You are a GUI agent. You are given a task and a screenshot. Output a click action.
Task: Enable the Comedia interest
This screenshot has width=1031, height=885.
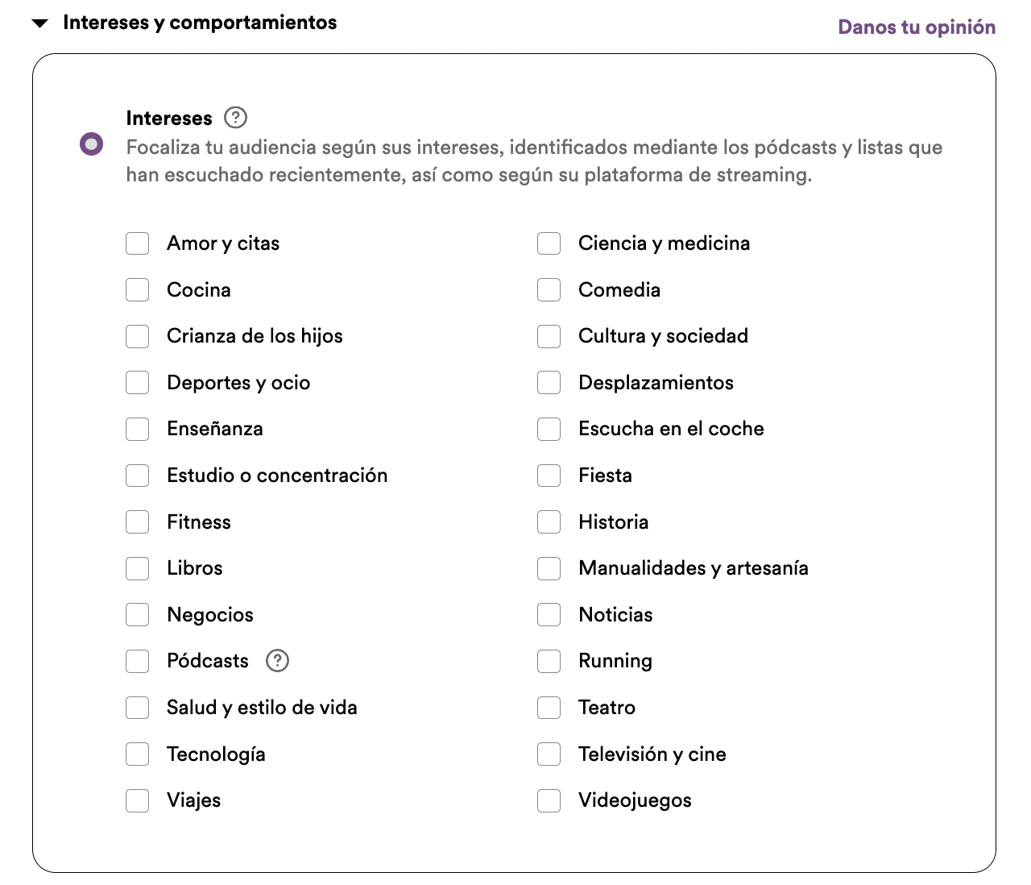click(549, 289)
